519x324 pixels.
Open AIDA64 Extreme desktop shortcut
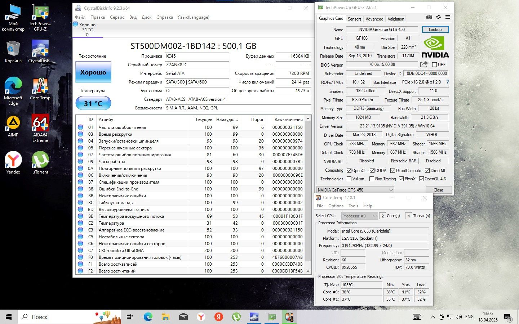40,128
